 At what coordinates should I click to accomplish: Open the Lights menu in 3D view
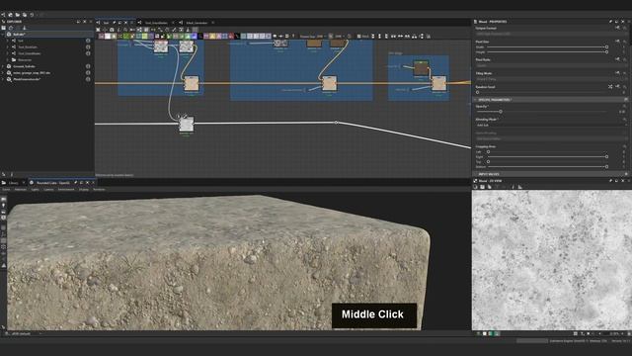pos(36,189)
